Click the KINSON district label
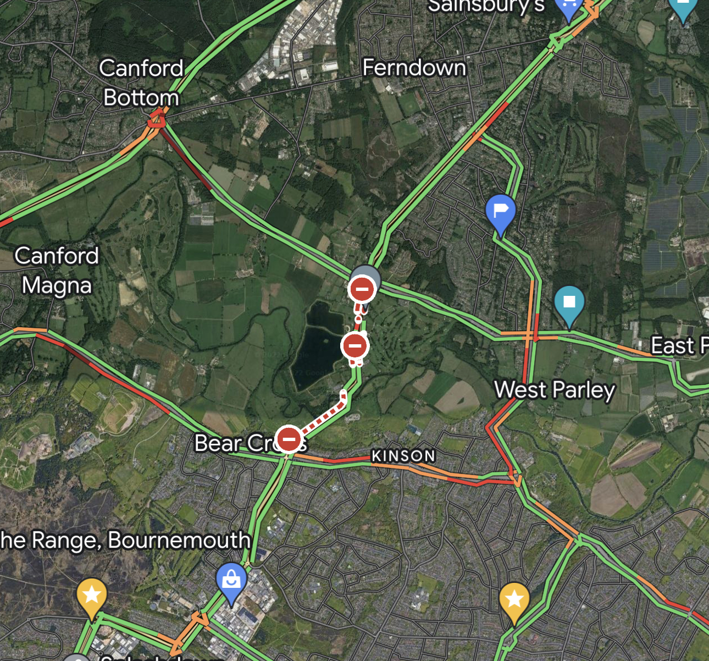The image size is (709, 661). point(403,456)
